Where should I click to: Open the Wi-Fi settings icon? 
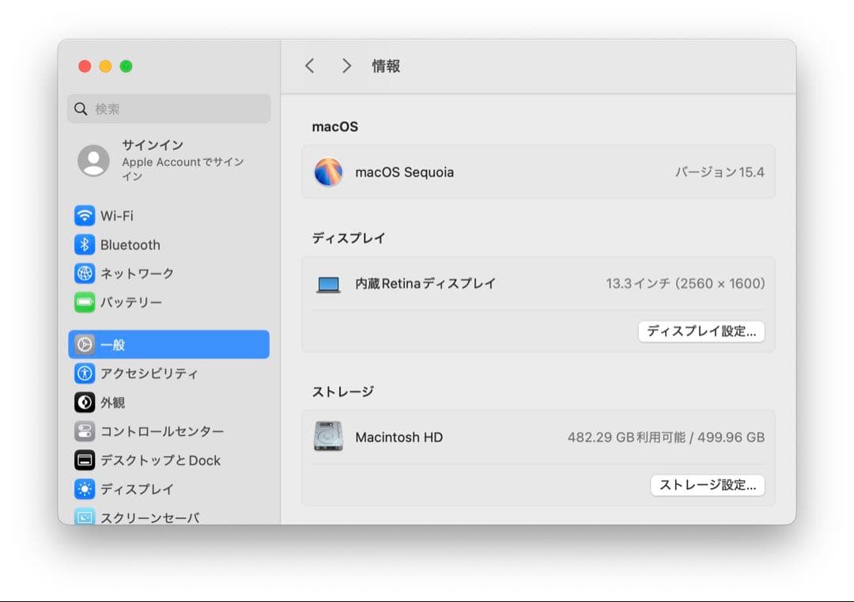point(85,215)
